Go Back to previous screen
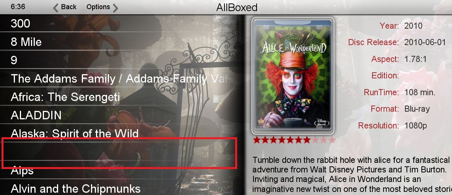 (x=68, y=7)
